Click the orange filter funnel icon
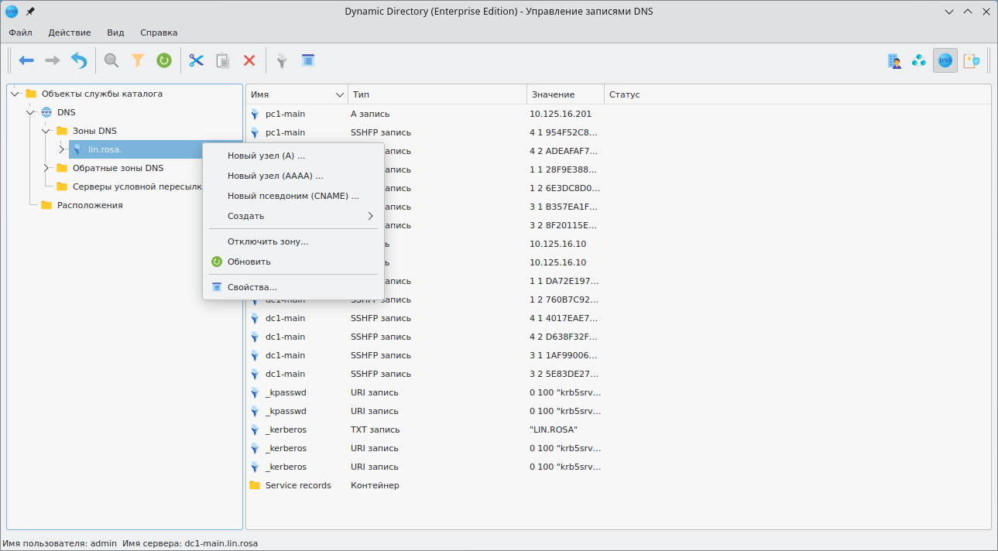998x551 pixels. (x=138, y=60)
